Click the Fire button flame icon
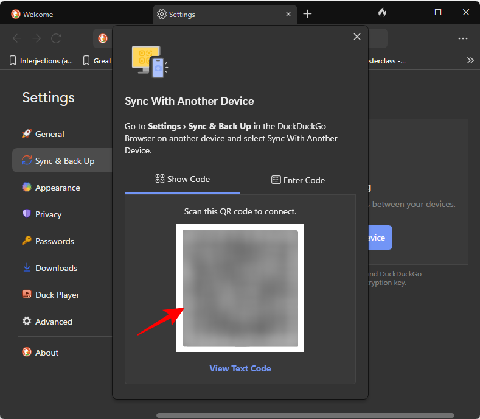The width and height of the screenshot is (480, 419). (382, 12)
